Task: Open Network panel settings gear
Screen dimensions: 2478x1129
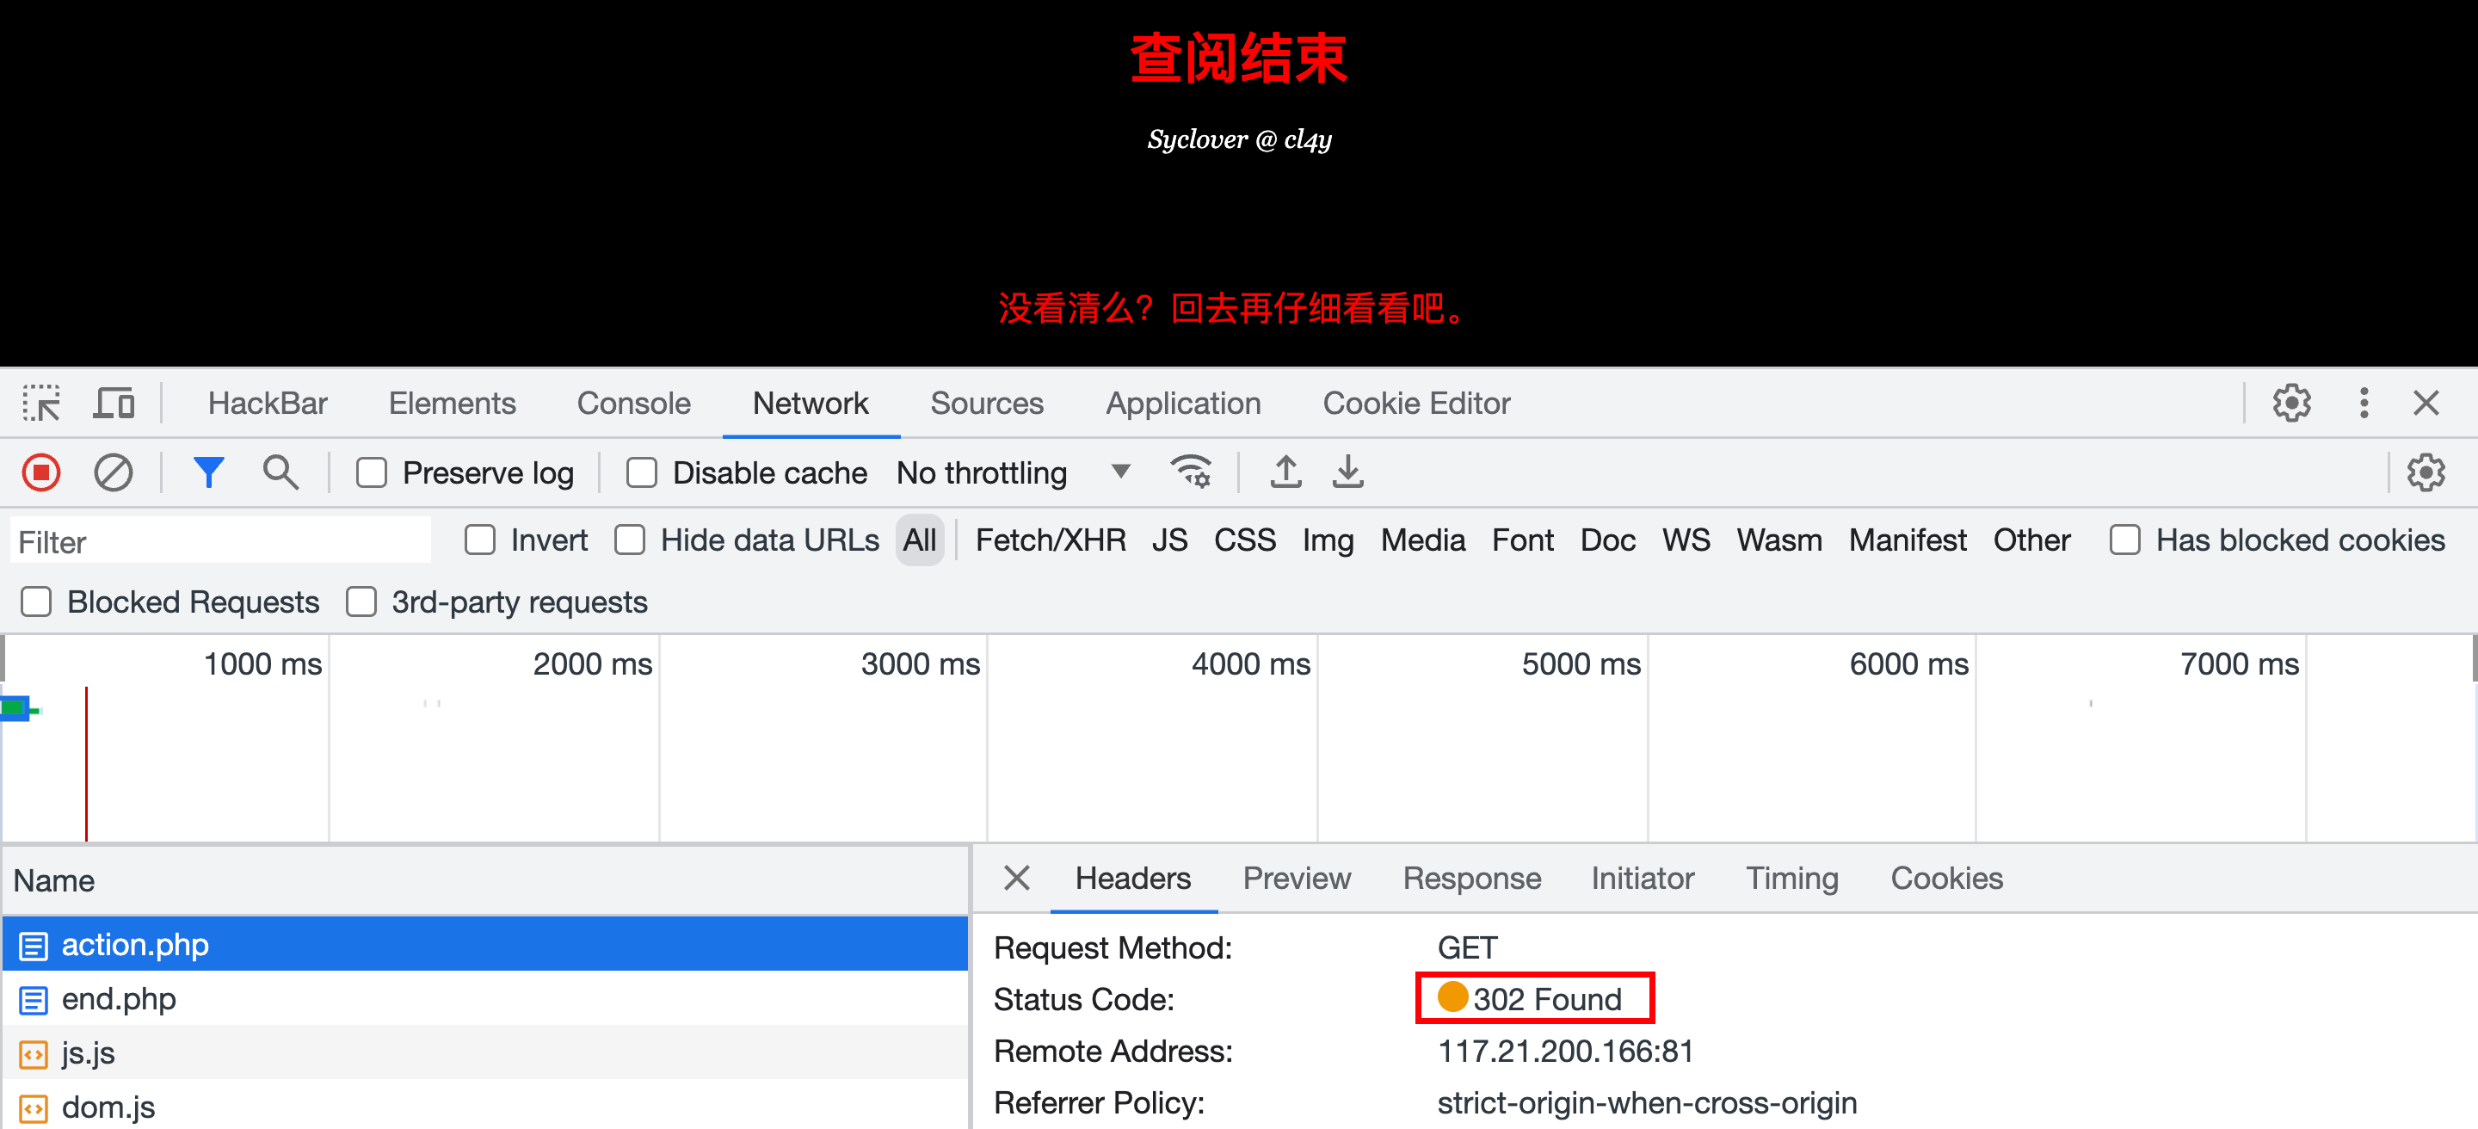Action: 2426,472
